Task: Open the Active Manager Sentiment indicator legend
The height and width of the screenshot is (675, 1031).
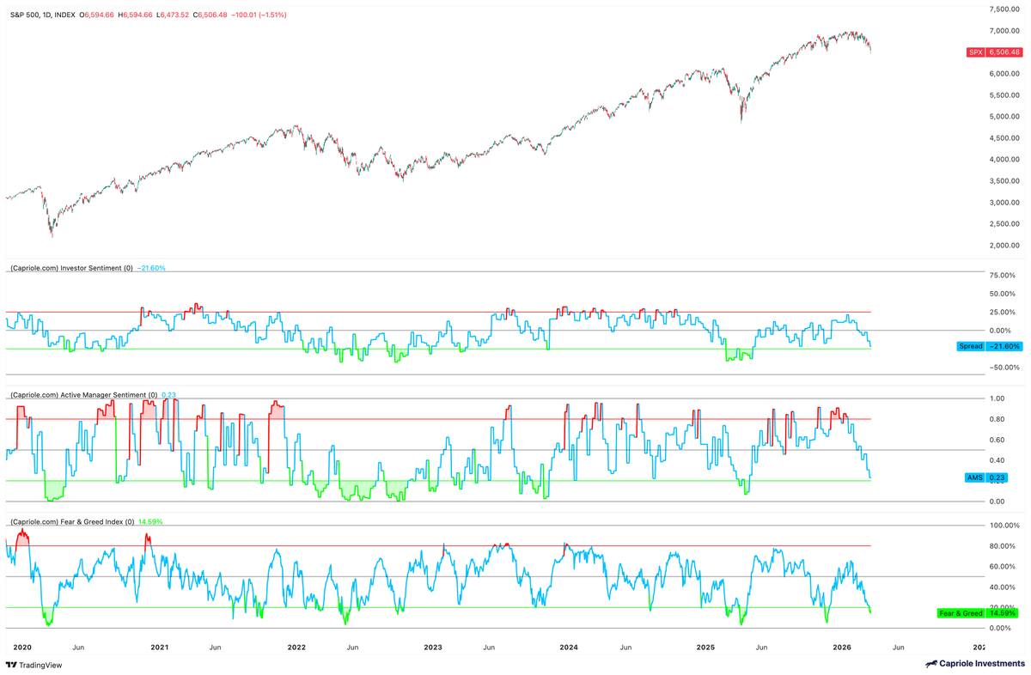Action: pos(83,395)
